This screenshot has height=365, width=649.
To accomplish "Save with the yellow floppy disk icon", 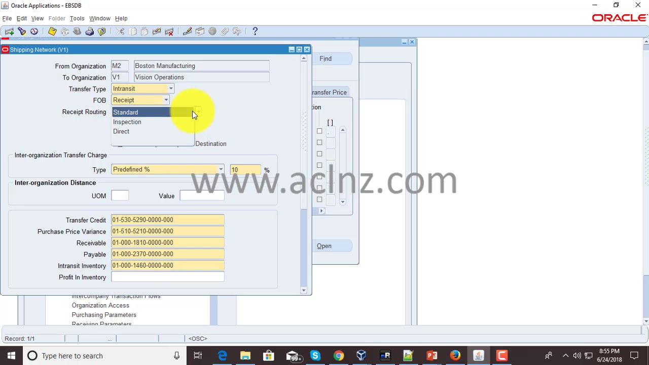I will pos(52,31).
